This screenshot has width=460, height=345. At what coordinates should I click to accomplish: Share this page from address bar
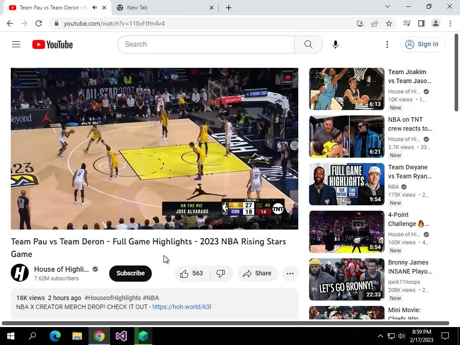pyautogui.click(x=375, y=23)
